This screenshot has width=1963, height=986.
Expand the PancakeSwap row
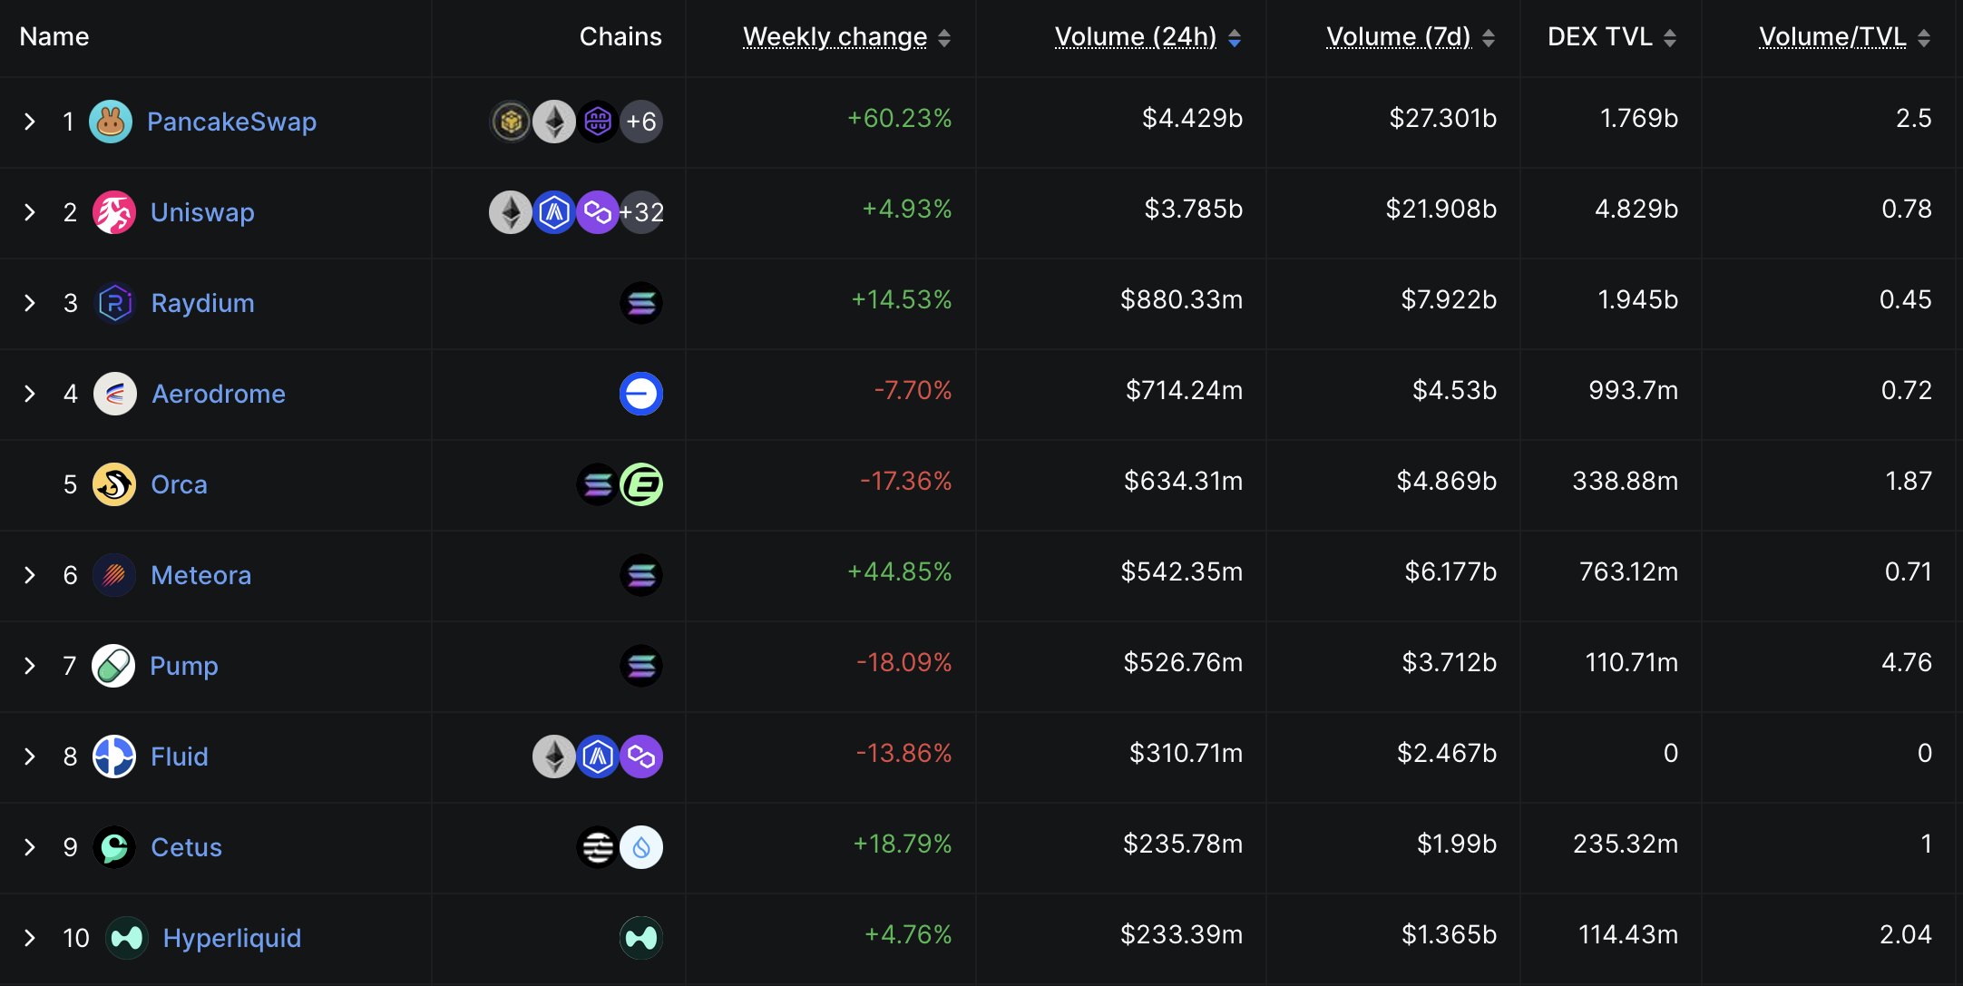30,122
